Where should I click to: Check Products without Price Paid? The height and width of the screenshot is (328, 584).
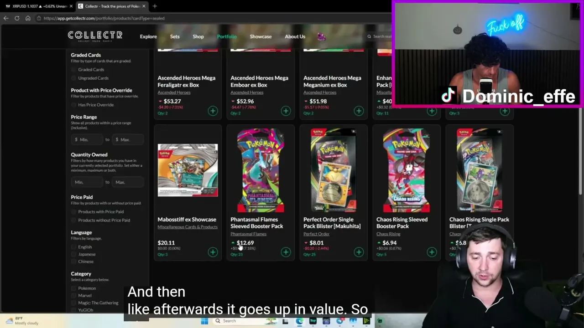click(x=74, y=220)
